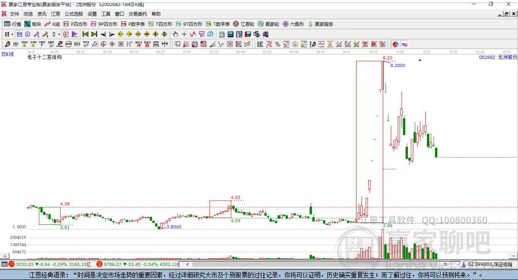Click the bottom scrollbar right arrow
The height and width of the screenshot is (280, 518).
pos(445,264)
